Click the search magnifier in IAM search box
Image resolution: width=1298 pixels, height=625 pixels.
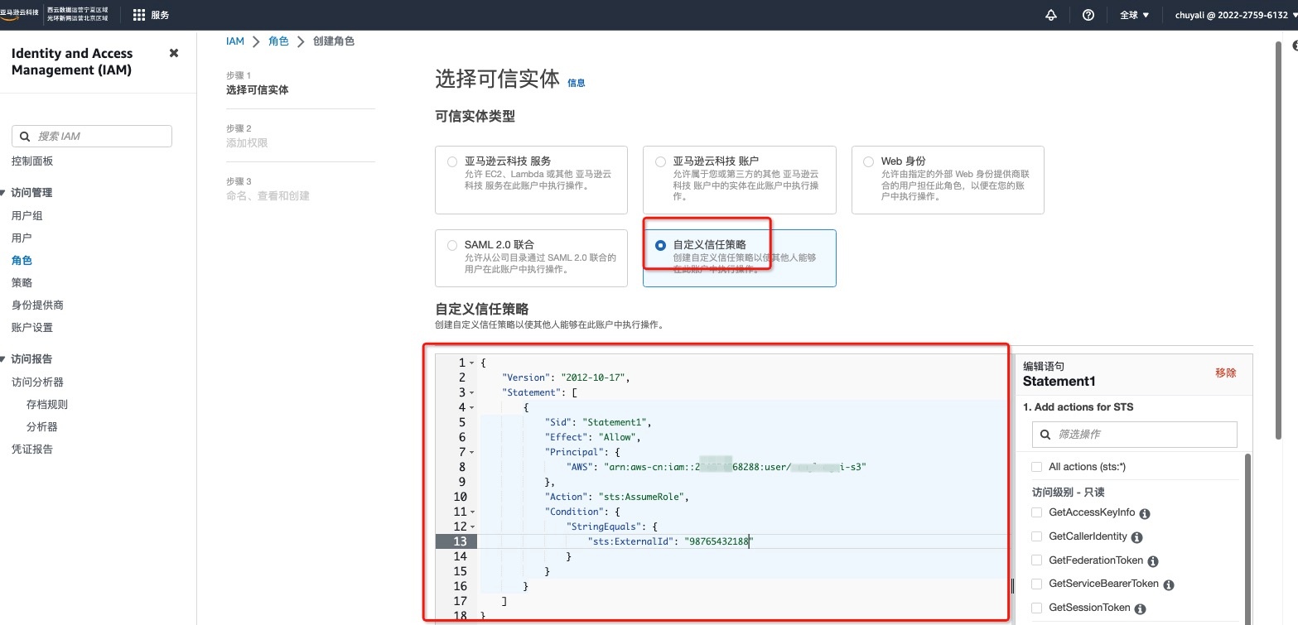[25, 137]
